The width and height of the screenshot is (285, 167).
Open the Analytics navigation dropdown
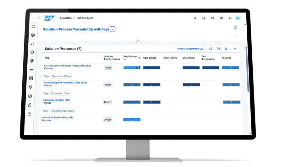coord(67,18)
